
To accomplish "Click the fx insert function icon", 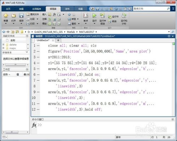I will click(x=54, y=14).
